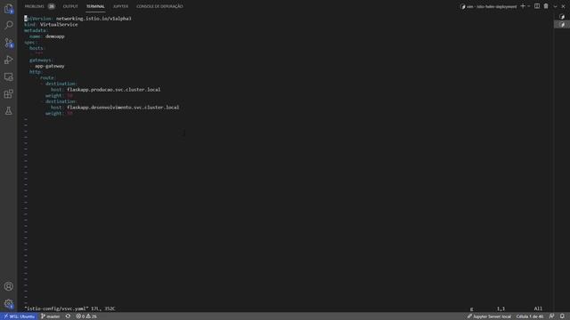Switch to the OUTPUT tab
This screenshot has height=320, width=570.
[70, 6]
